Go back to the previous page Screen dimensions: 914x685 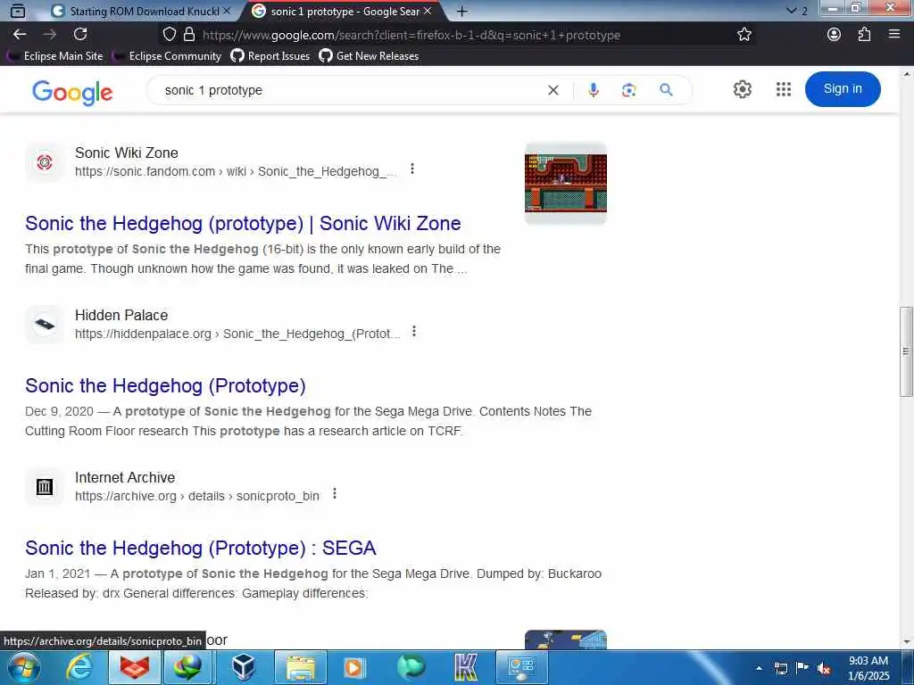pos(20,35)
